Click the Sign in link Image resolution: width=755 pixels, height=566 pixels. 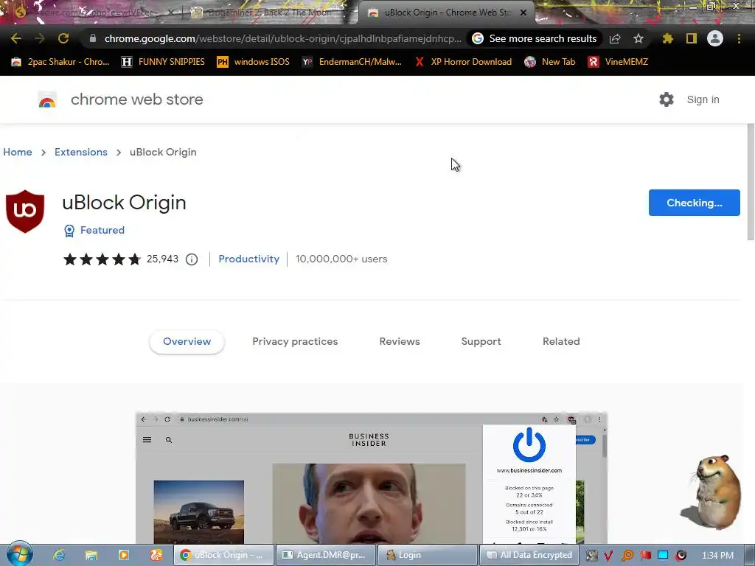(x=703, y=99)
